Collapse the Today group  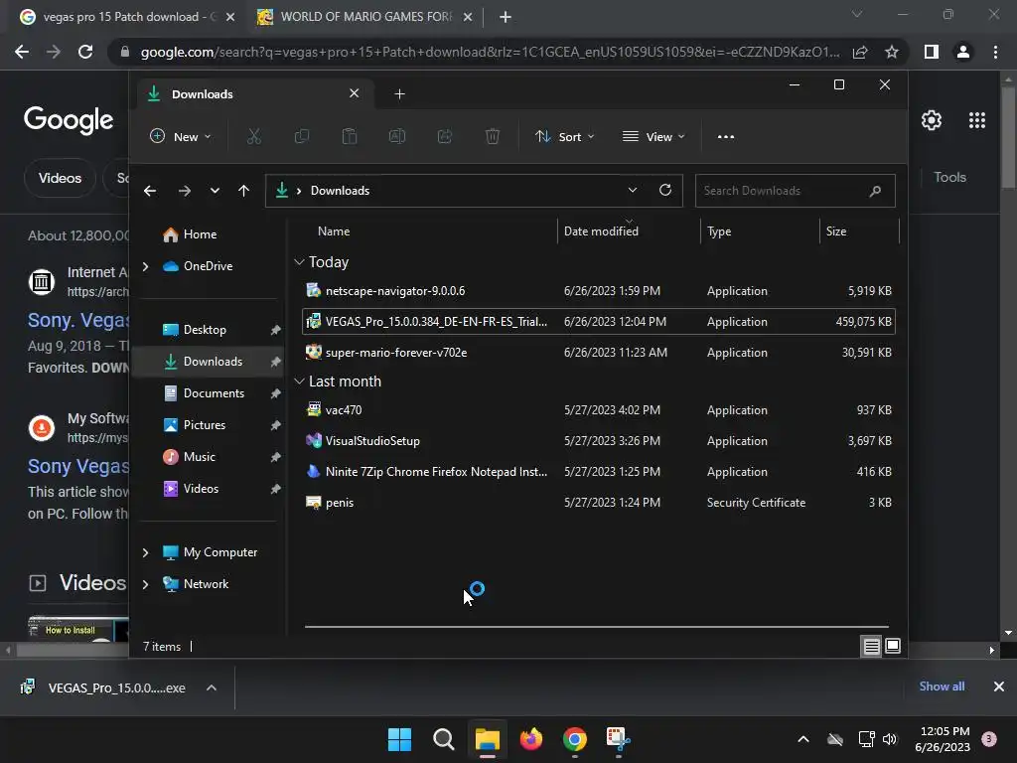pyautogui.click(x=299, y=262)
